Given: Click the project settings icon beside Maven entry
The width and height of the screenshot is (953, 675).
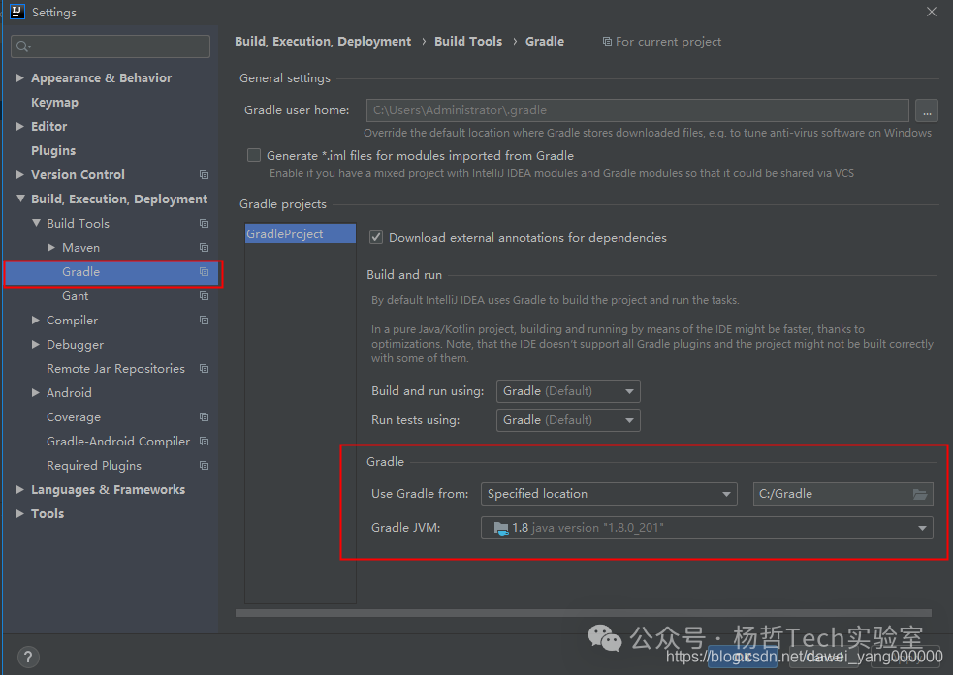Looking at the screenshot, I should [204, 247].
